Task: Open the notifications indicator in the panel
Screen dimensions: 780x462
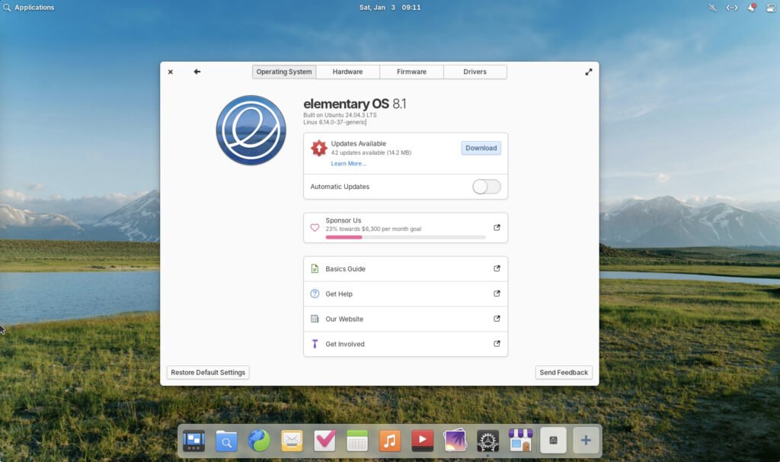Action: click(x=753, y=8)
